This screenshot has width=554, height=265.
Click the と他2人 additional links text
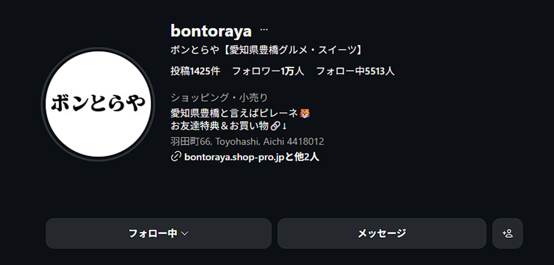[x=301, y=157]
